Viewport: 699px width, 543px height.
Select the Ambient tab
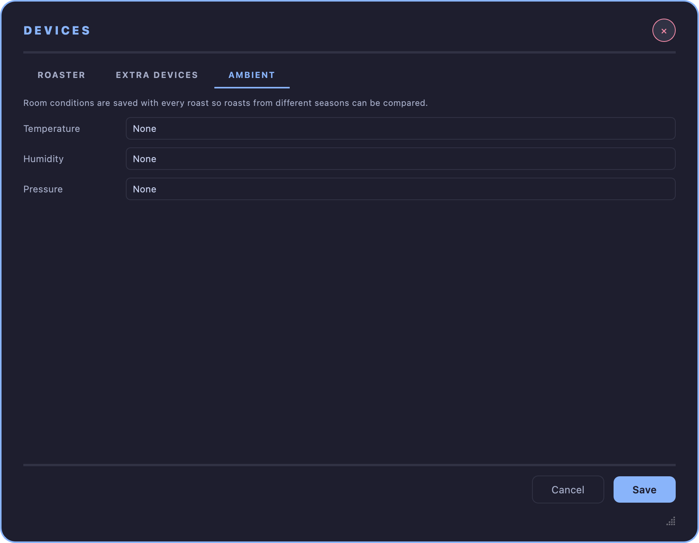[x=252, y=75]
